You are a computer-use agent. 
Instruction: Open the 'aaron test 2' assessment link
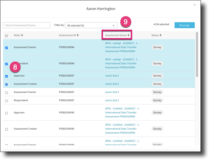tap(112, 76)
